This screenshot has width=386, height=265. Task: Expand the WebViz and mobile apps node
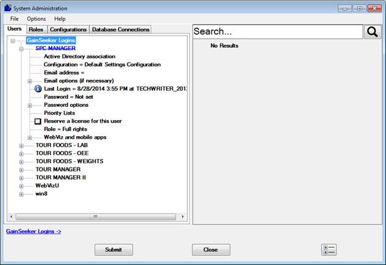(30, 137)
